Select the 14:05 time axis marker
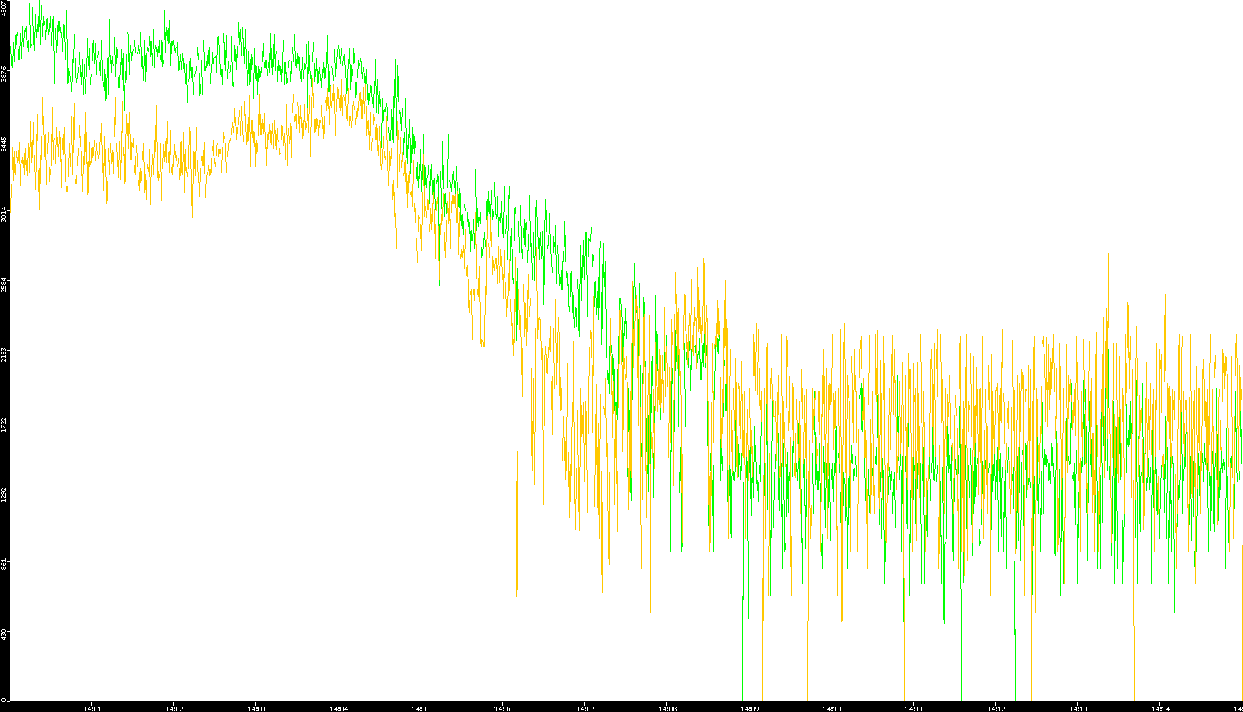 tap(420, 708)
